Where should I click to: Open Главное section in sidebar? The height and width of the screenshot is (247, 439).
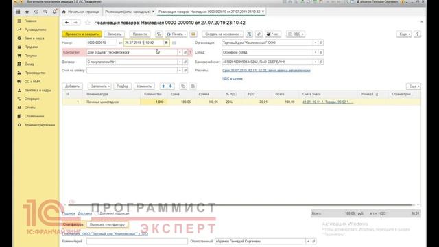pyautogui.click(x=30, y=21)
